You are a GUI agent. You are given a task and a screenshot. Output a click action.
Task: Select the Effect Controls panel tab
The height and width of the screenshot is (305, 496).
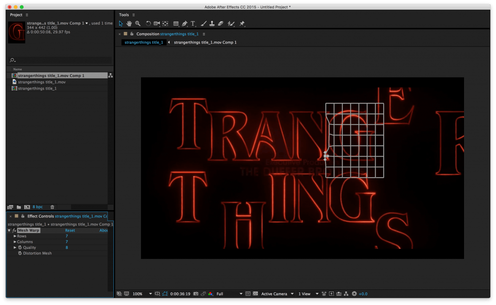click(67, 216)
